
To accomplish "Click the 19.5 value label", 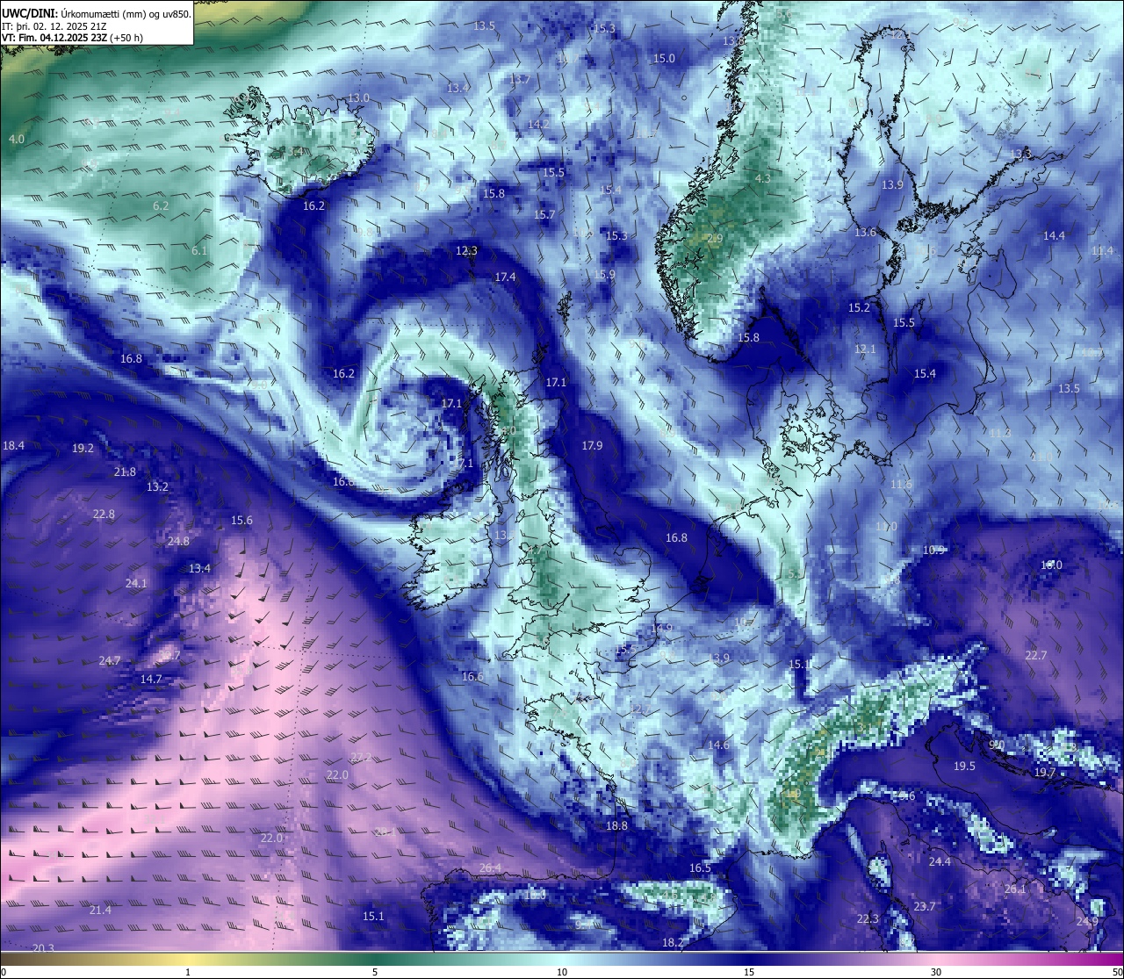I will click(964, 767).
